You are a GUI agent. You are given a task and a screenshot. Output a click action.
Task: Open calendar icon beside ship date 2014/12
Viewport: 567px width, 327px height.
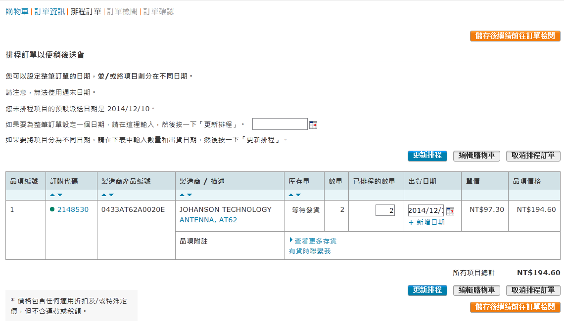450,211
